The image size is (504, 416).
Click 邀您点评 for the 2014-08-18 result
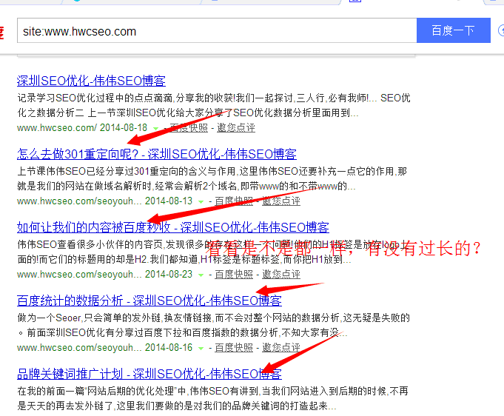(236, 127)
